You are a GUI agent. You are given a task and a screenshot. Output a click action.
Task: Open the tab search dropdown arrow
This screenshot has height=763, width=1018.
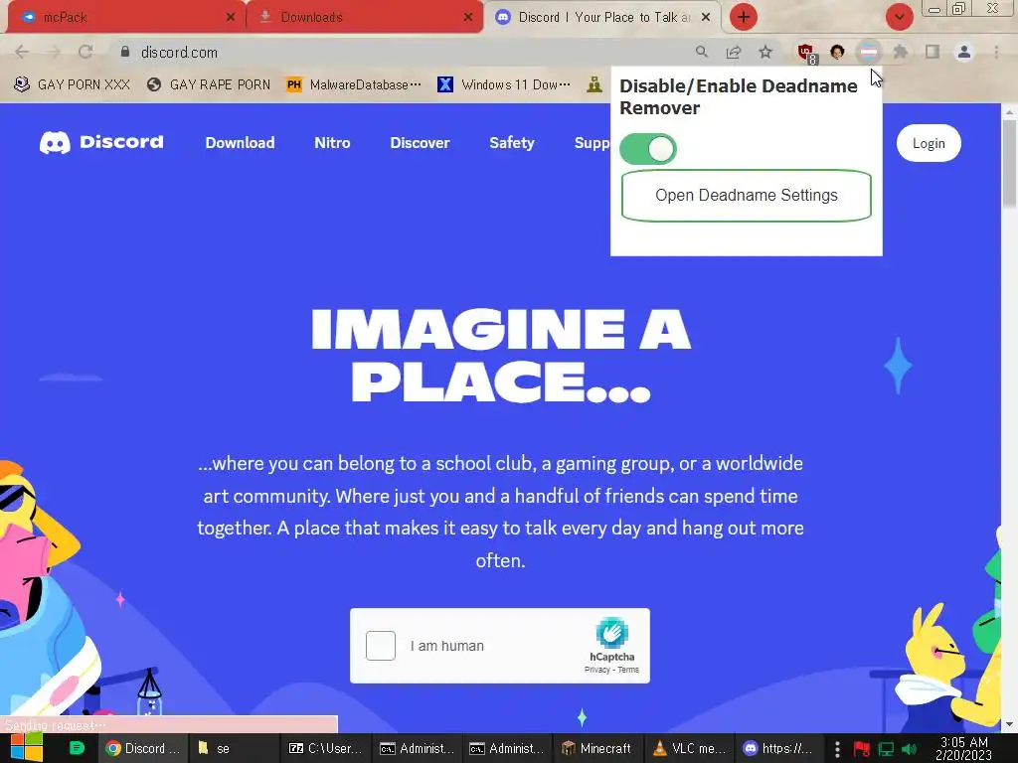point(899,17)
